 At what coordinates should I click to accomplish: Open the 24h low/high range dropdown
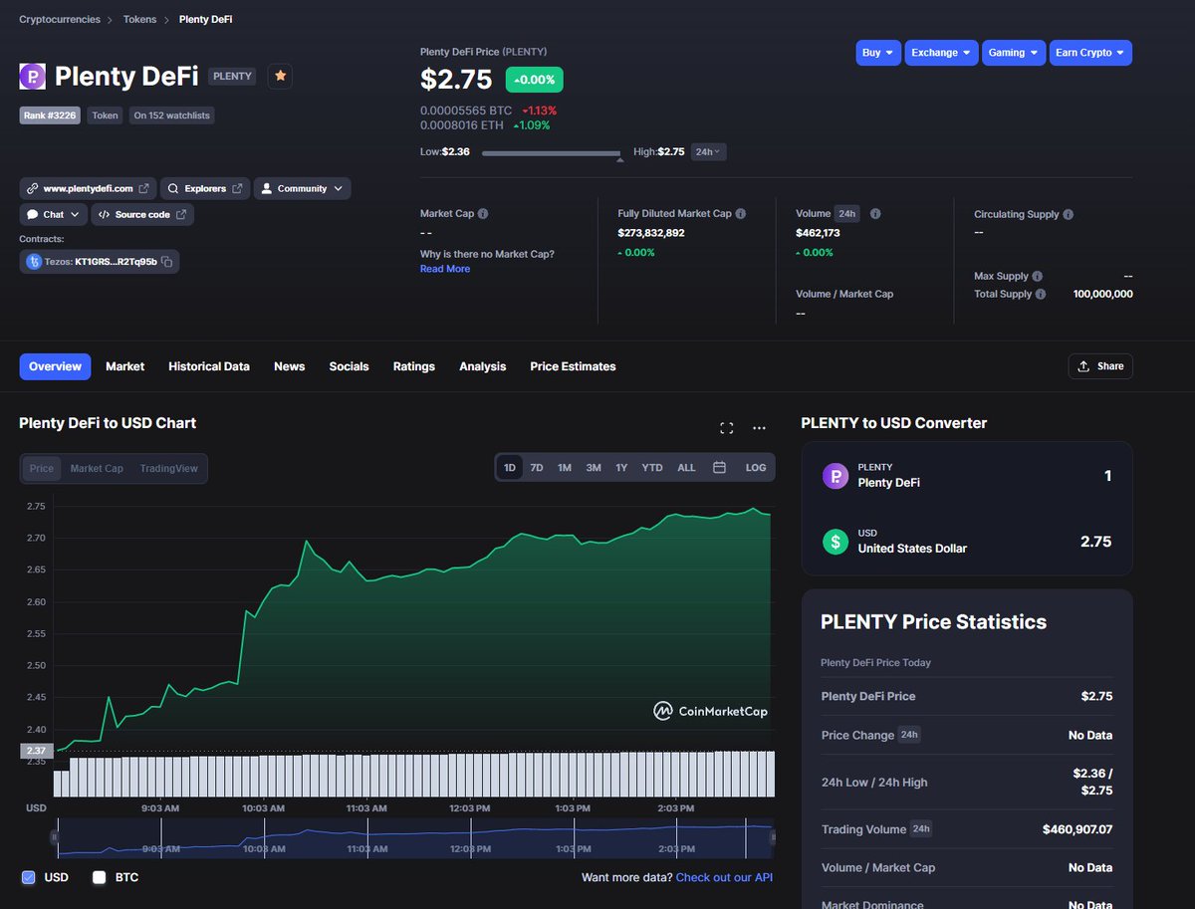(x=708, y=151)
